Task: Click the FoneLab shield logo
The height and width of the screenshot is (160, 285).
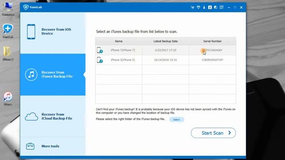Action: (x=26, y=7)
